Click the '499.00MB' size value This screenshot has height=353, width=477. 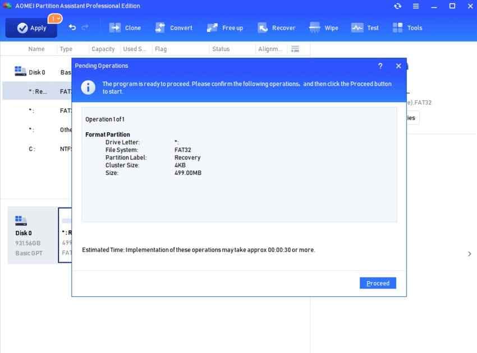click(x=187, y=173)
